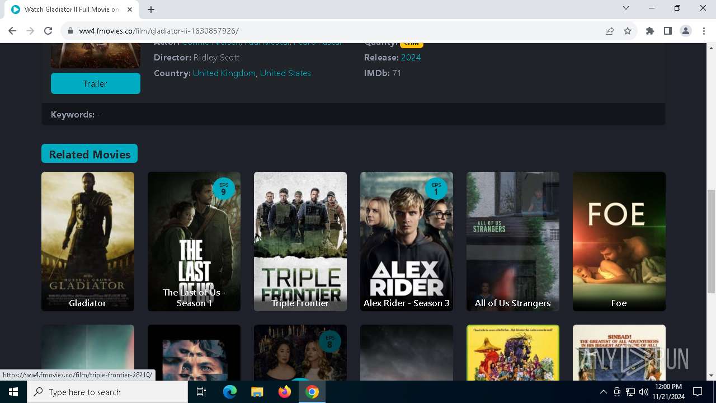Click the Triple Frontier title link
The height and width of the screenshot is (403, 716).
(300, 303)
